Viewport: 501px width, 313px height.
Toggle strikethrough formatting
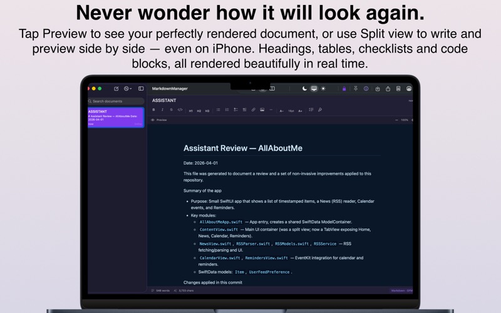pyautogui.click(x=171, y=110)
